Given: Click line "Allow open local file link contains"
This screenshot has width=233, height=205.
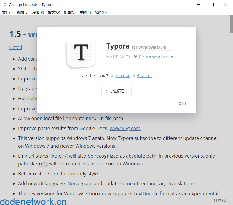Looking at the screenshot, I should (x=71, y=119).
